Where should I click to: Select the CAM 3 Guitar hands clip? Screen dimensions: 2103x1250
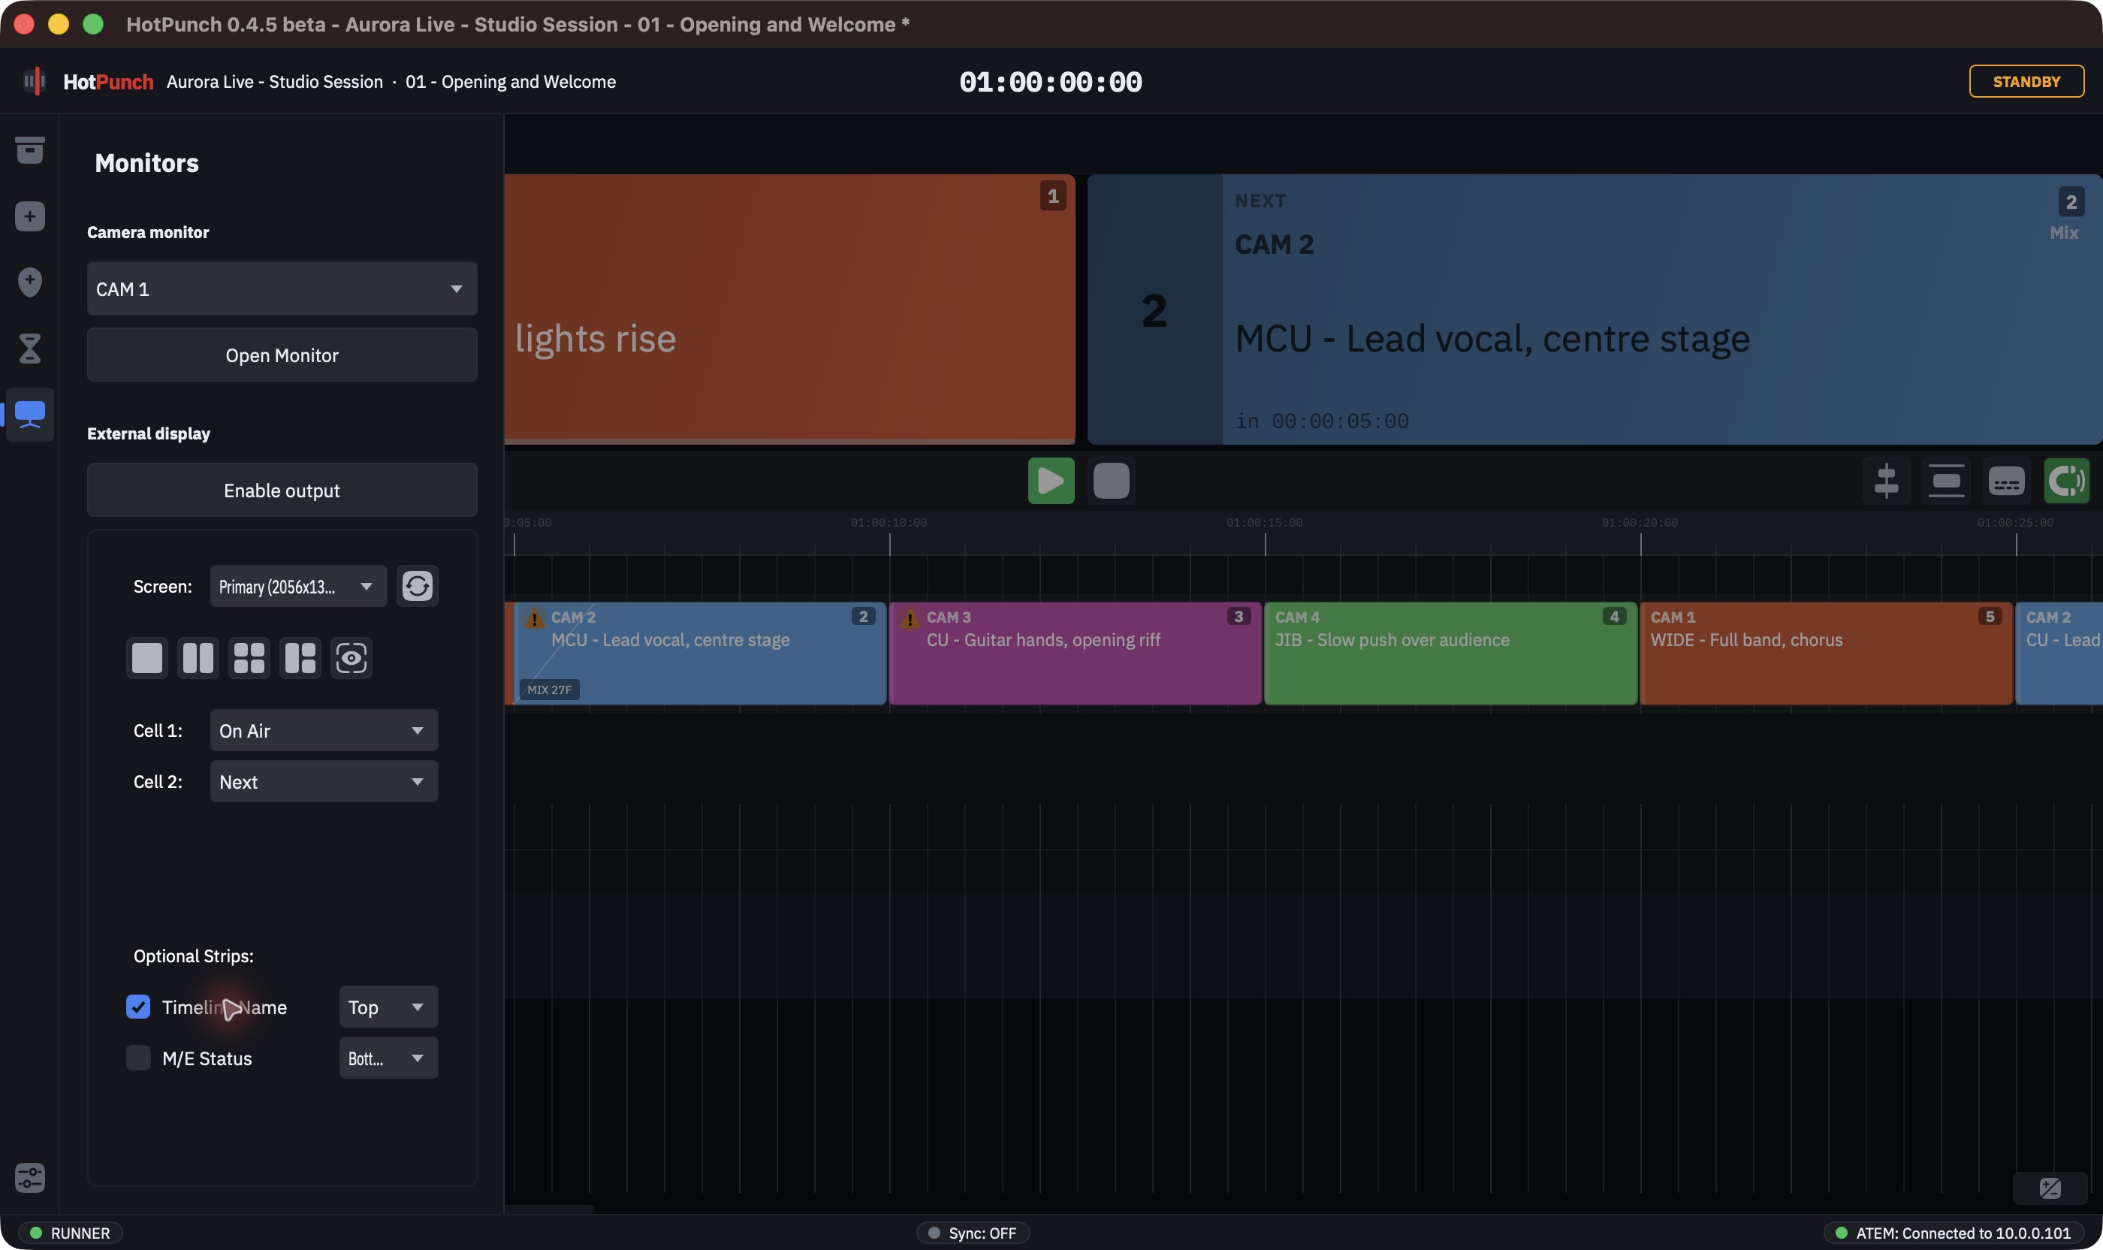1076,654
